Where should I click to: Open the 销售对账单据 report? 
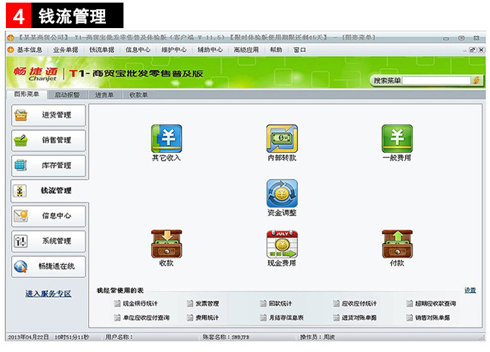pyautogui.click(x=428, y=317)
